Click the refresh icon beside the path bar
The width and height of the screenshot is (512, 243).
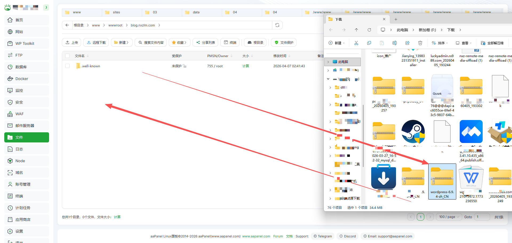click(277, 25)
